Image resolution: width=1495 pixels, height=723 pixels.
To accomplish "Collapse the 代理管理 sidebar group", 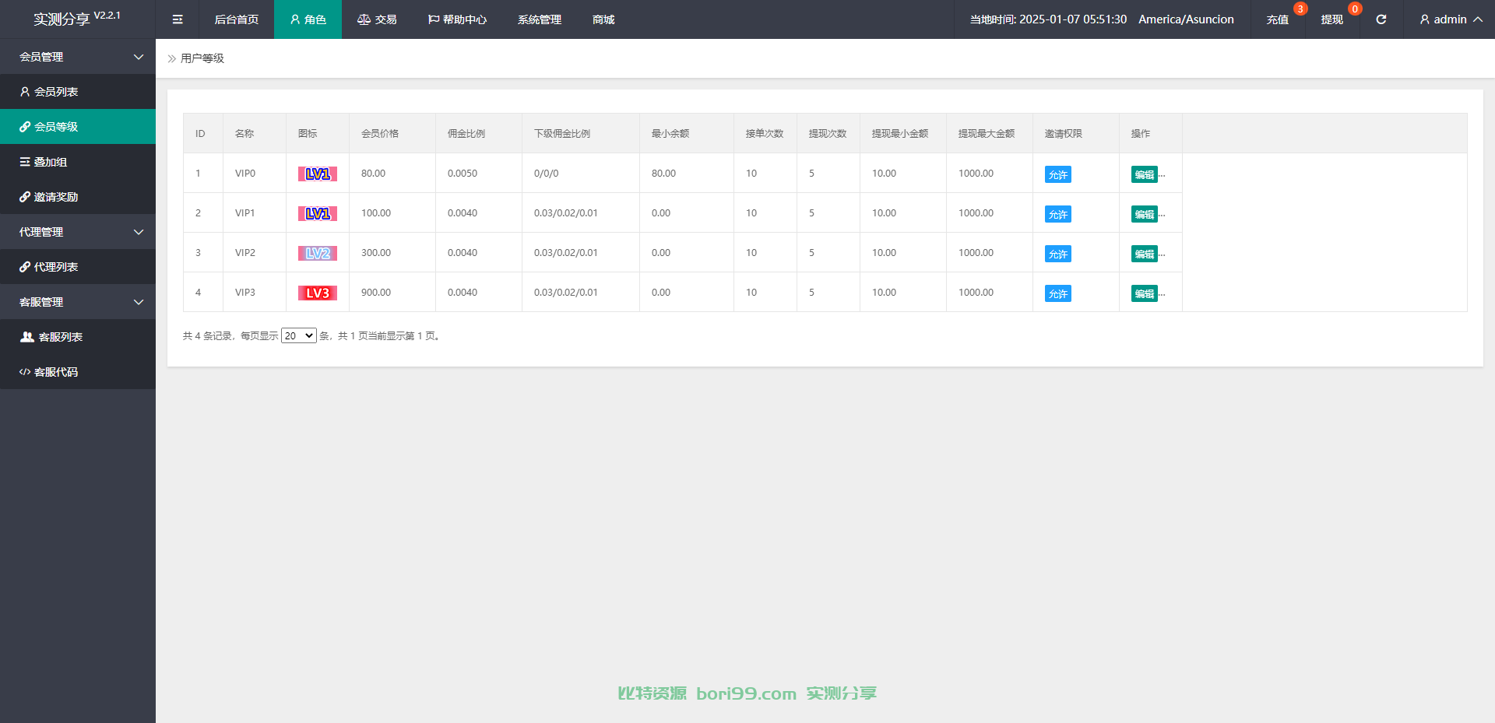I will (78, 232).
